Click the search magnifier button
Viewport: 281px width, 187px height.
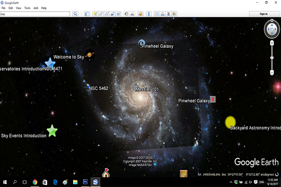75,14
